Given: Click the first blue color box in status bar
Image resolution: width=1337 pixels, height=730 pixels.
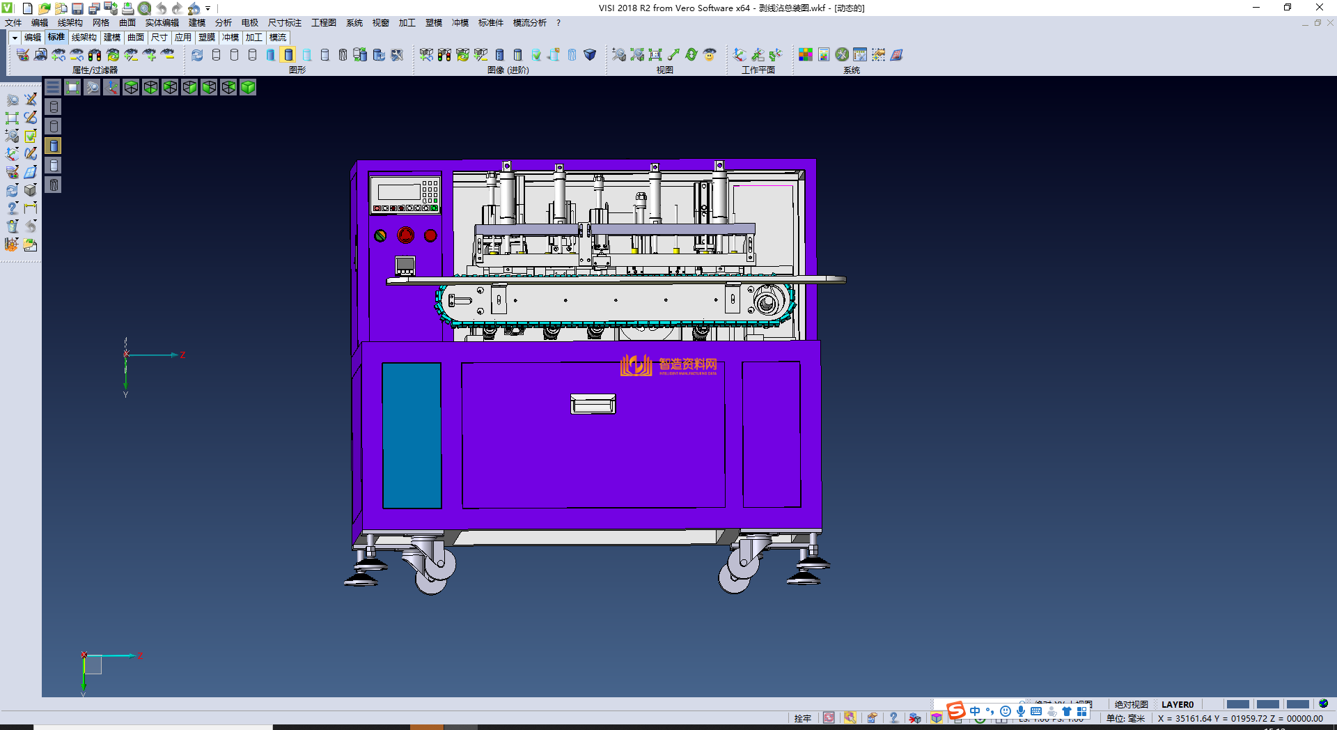Looking at the screenshot, I should pos(1237,704).
